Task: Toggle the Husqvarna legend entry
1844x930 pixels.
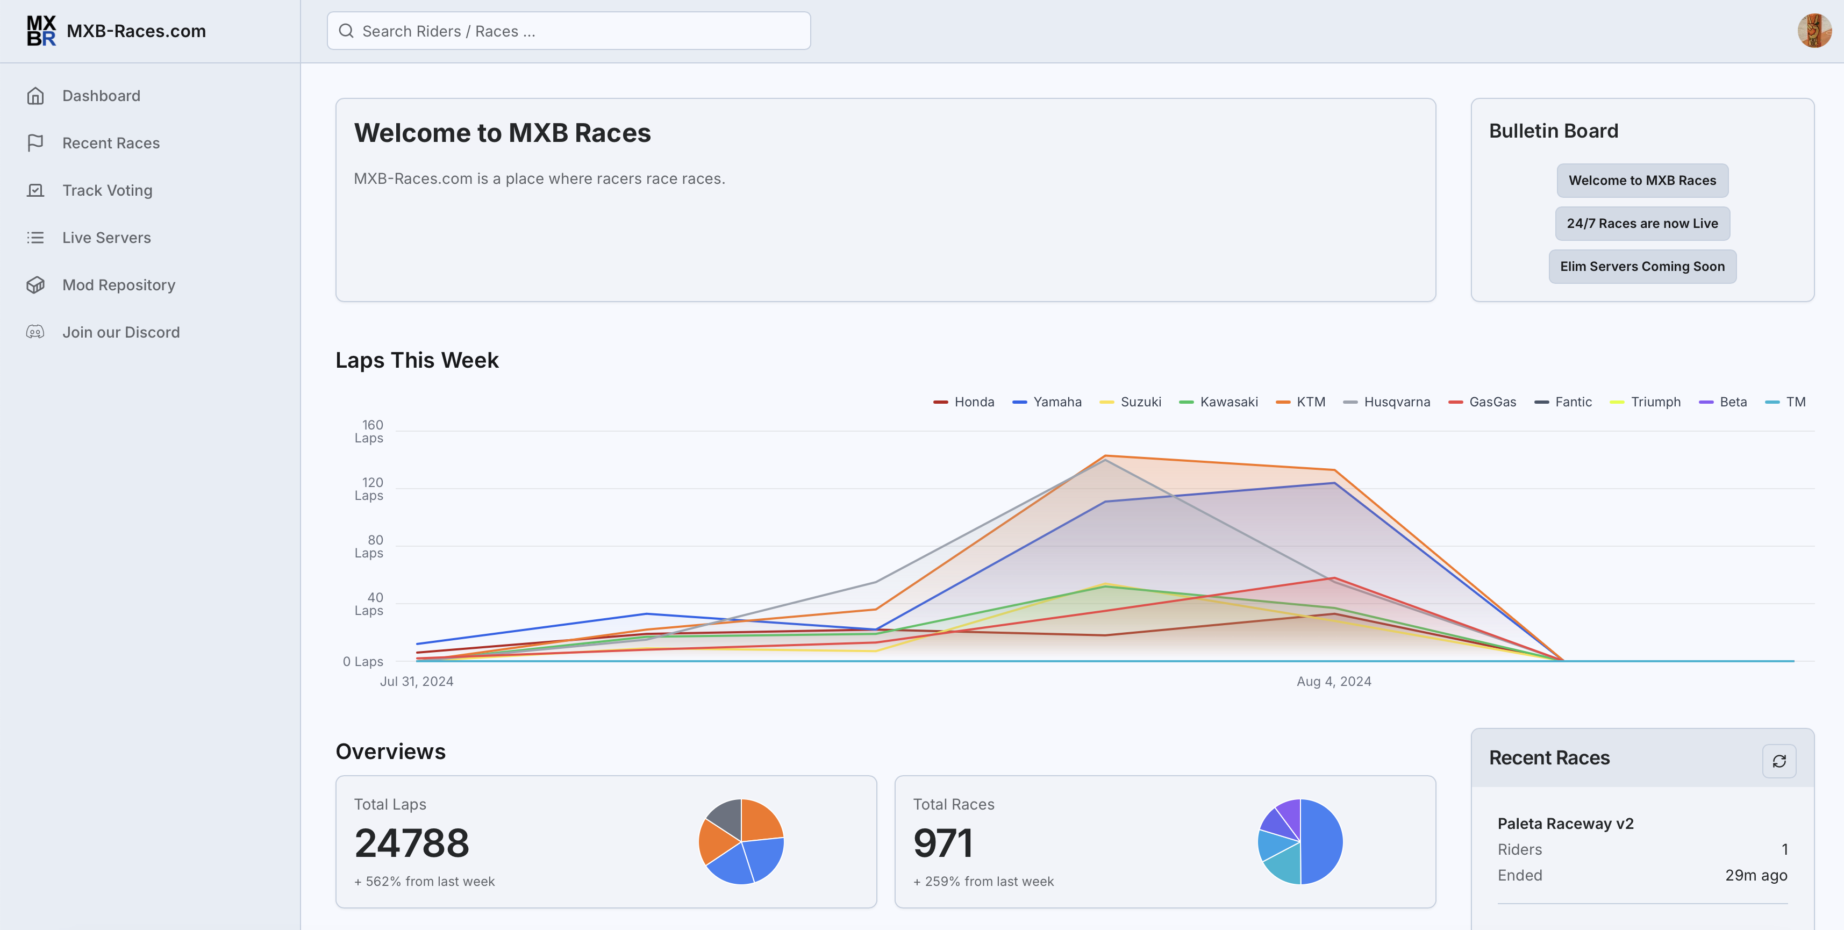Action: 1386,402
